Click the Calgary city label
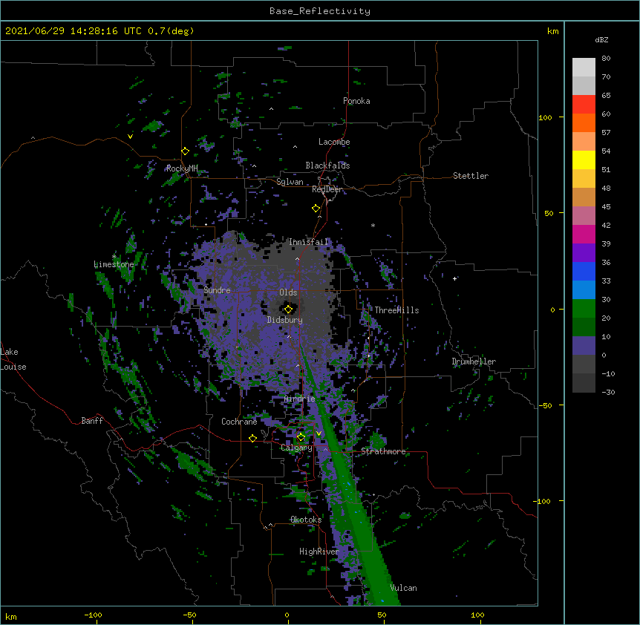 tap(296, 448)
